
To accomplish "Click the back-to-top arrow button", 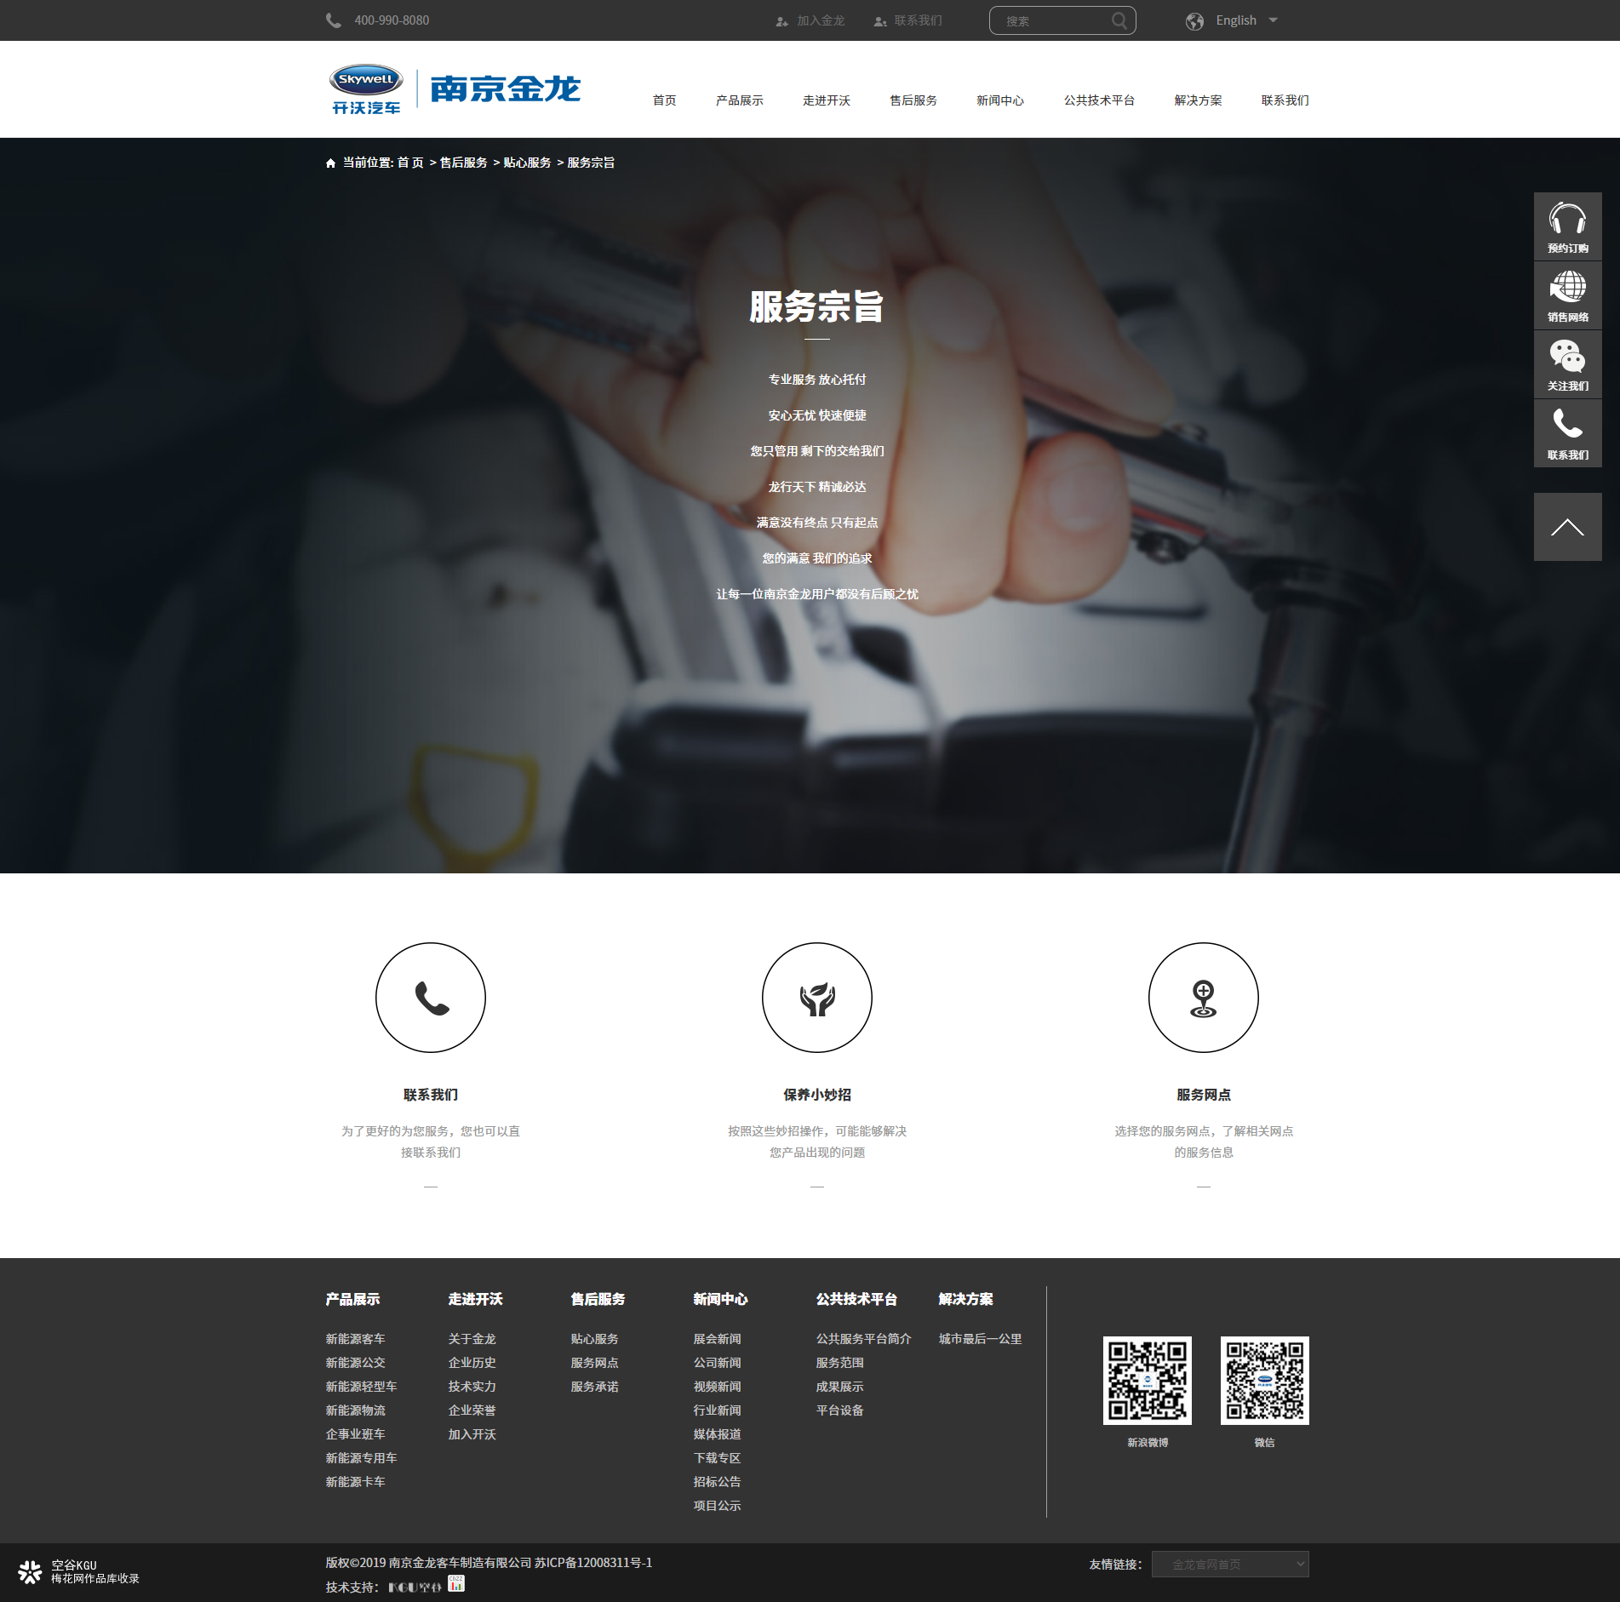I will [1567, 527].
